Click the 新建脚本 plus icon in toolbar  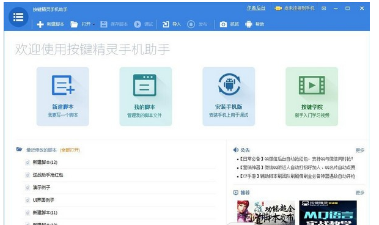click(40, 24)
